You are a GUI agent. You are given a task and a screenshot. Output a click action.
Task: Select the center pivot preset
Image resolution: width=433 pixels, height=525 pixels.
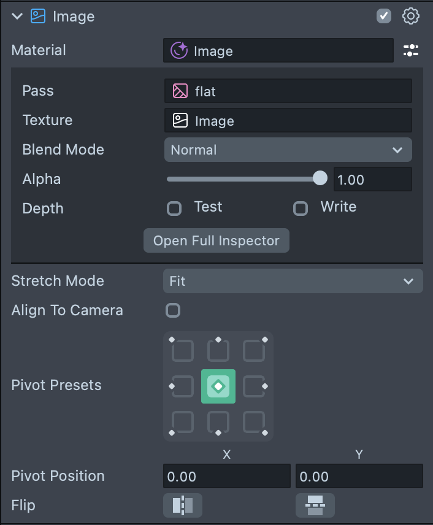pyautogui.click(x=218, y=386)
